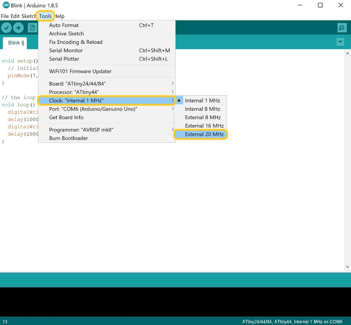This screenshot has height=325, width=351.
Task: Click Burn Bootloader
Action: pyautogui.click(x=106, y=138)
